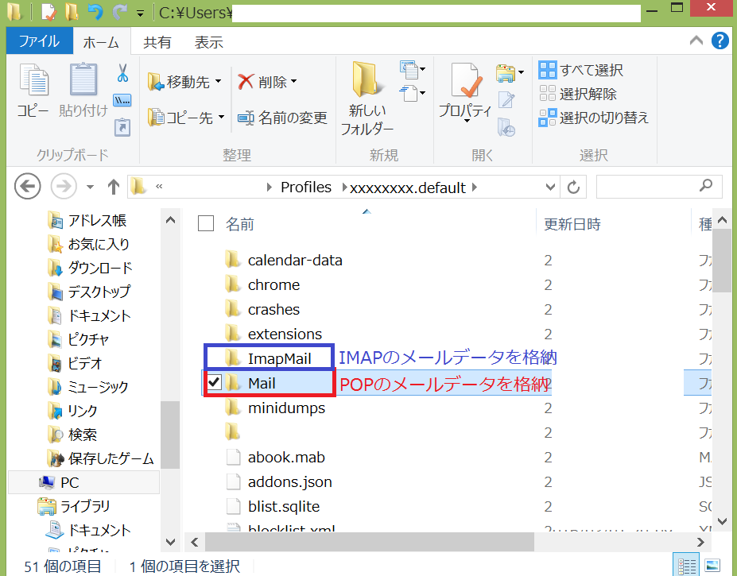Click the refresh button beside address bar
The height and width of the screenshot is (576, 737).
tap(572, 187)
